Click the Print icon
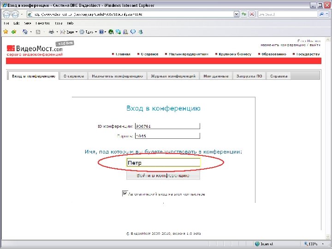 tap(51, 32)
